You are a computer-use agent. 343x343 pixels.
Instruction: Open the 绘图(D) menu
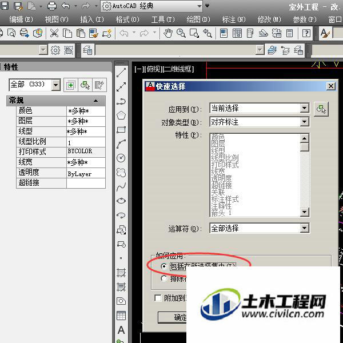tap(198, 19)
